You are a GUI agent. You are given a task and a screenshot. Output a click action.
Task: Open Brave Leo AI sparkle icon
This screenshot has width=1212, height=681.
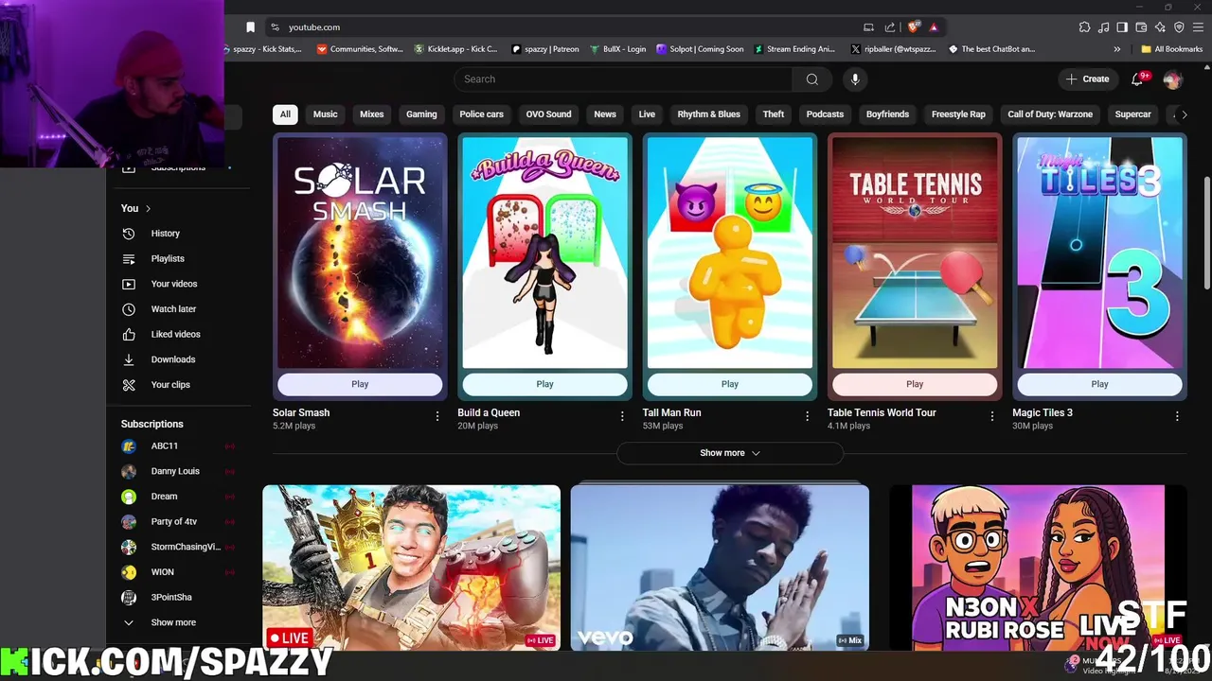tap(1160, 27)
